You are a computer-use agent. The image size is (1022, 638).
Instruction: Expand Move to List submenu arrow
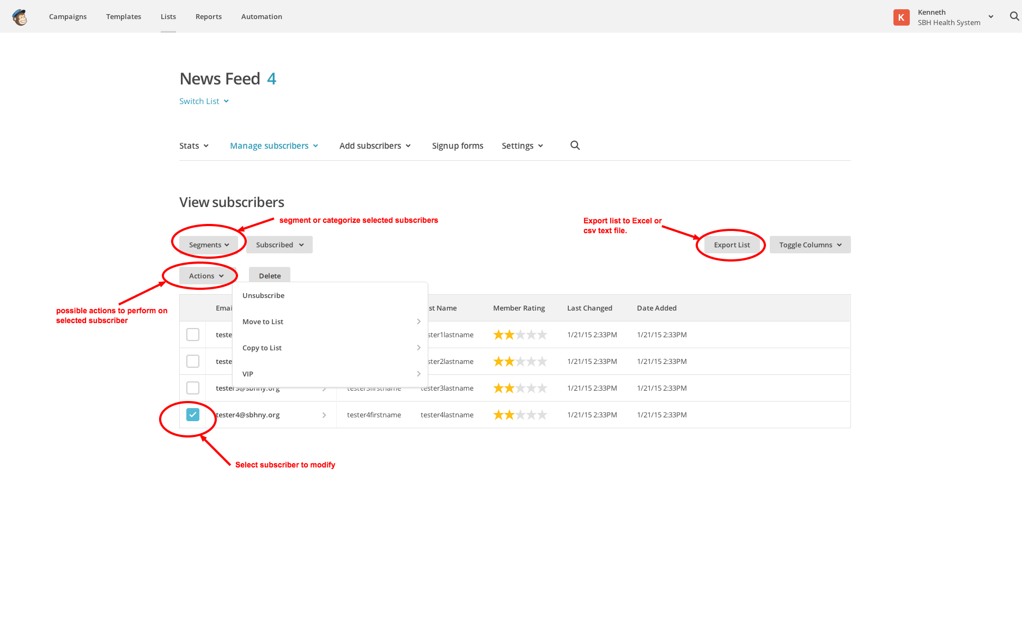point(418,321)
